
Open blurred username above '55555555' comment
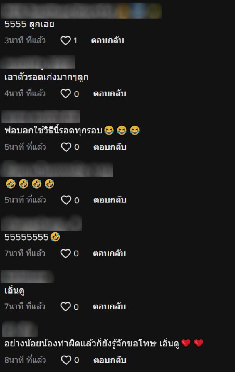tap(41, 223)
